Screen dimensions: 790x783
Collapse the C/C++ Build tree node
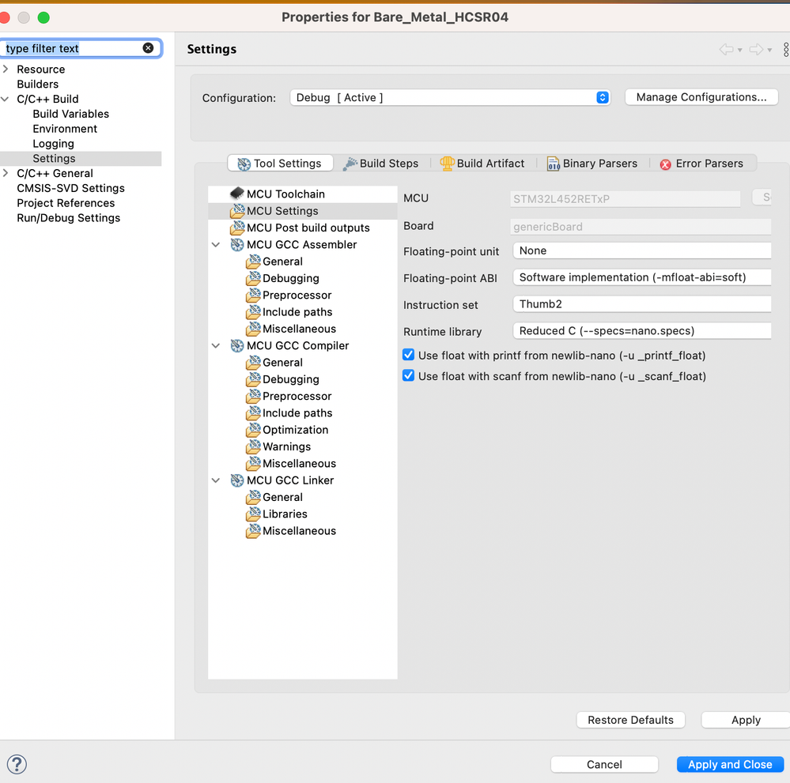tap(6, 100)
